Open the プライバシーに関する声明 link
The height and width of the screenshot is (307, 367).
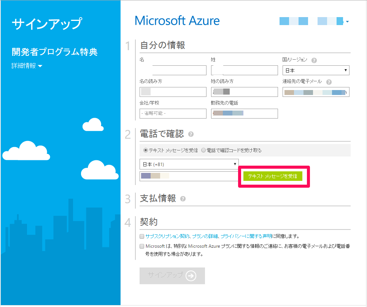click(x=246, y=236)
